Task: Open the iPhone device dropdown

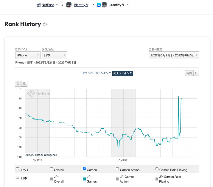Action: coord(28,55)
